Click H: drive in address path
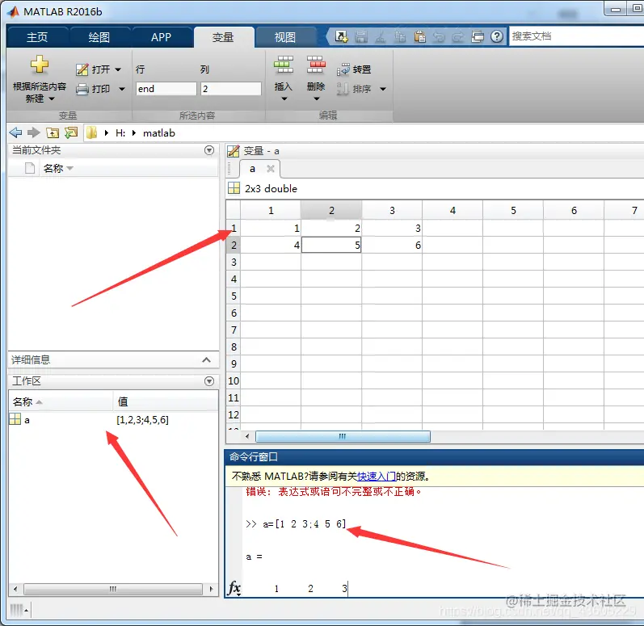Viewport: 644px width, 626px height. [x=120, y=133]
